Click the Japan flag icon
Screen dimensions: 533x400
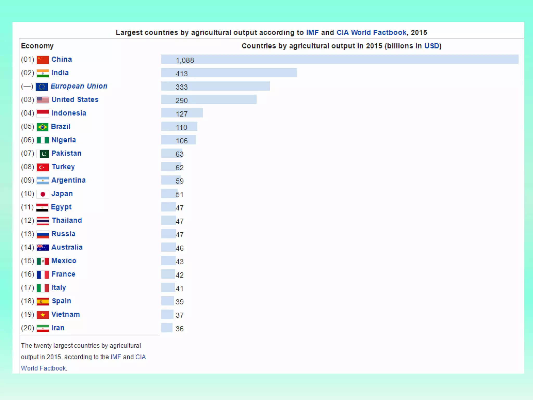(x=43, y=194)
